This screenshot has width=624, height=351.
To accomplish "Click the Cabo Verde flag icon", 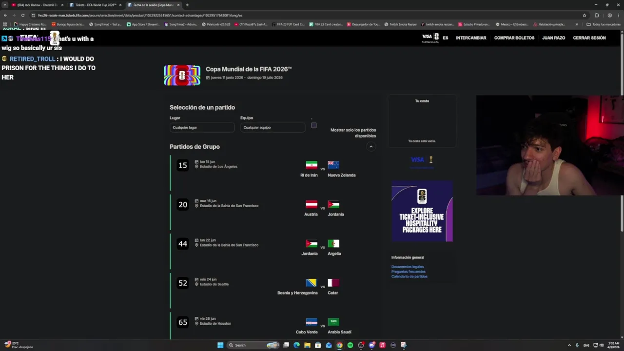I will point(312,322).
